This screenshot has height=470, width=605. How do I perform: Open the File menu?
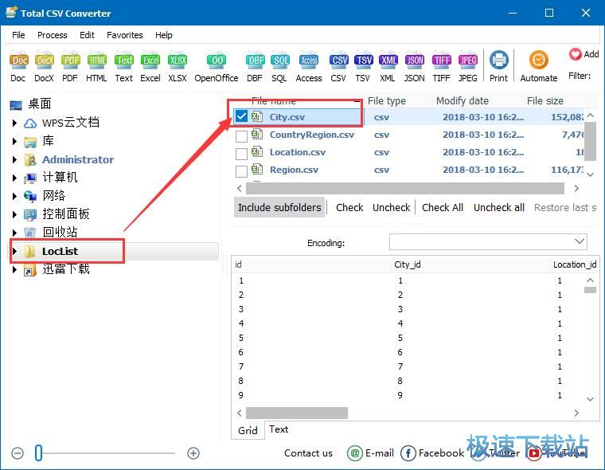[x=18, y=35]
